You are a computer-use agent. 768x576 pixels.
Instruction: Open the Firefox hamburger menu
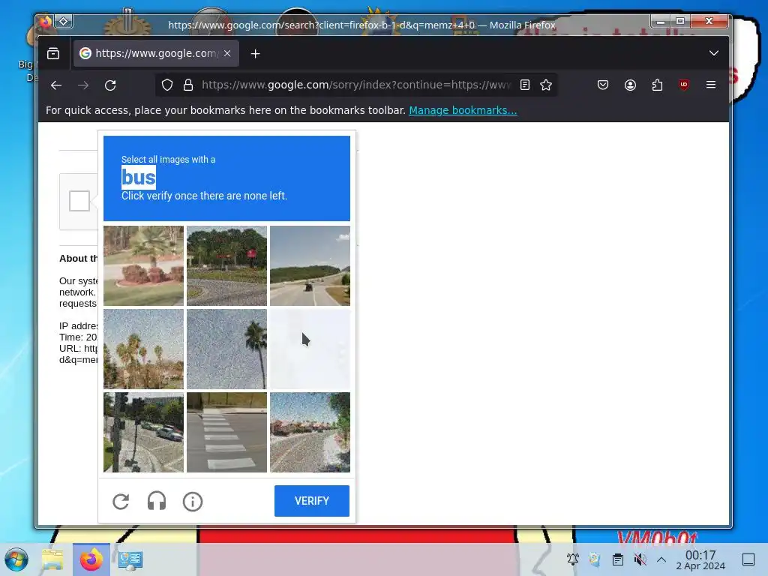(x=711, y=85)
